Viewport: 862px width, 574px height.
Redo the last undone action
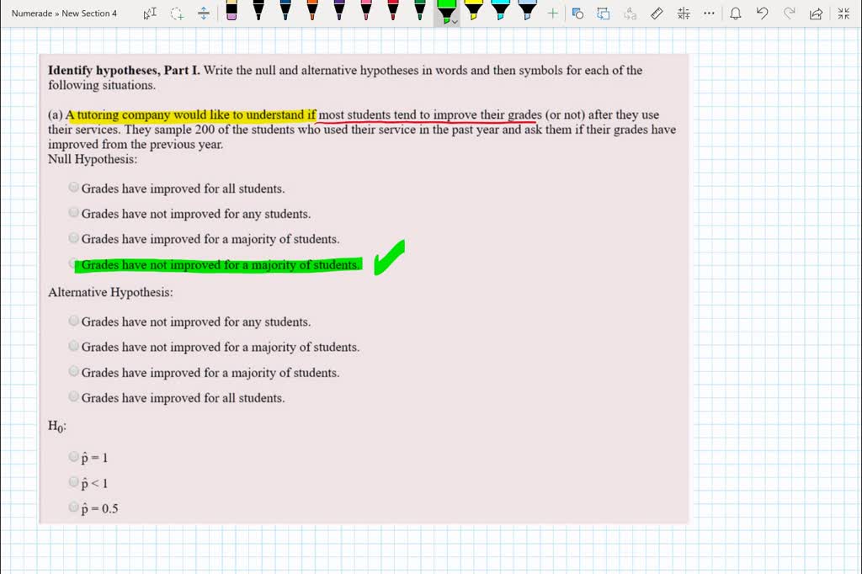pyautogui.click(x=790, y=13)
